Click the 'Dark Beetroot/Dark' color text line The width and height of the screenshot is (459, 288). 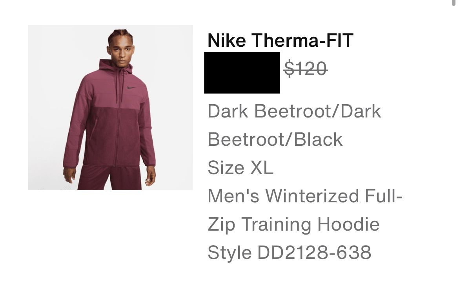click(294, 112)
